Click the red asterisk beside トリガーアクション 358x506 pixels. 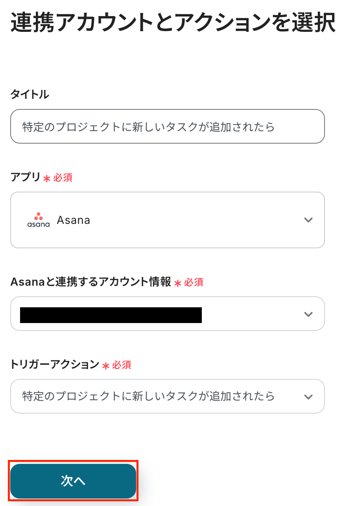click(105, 366)
